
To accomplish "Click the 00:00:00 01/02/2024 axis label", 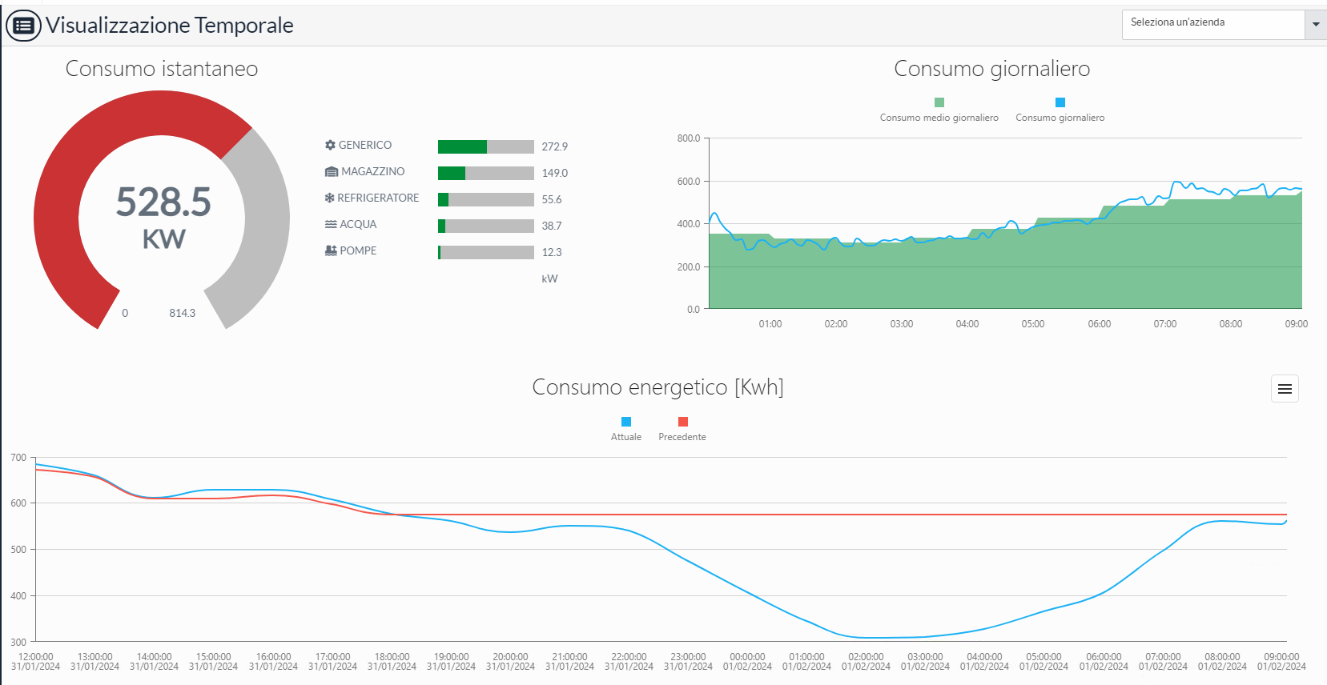I will pyautogui.click(x=747, y=662).
